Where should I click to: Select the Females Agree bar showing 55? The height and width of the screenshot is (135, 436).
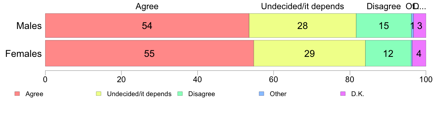point(149,53)
